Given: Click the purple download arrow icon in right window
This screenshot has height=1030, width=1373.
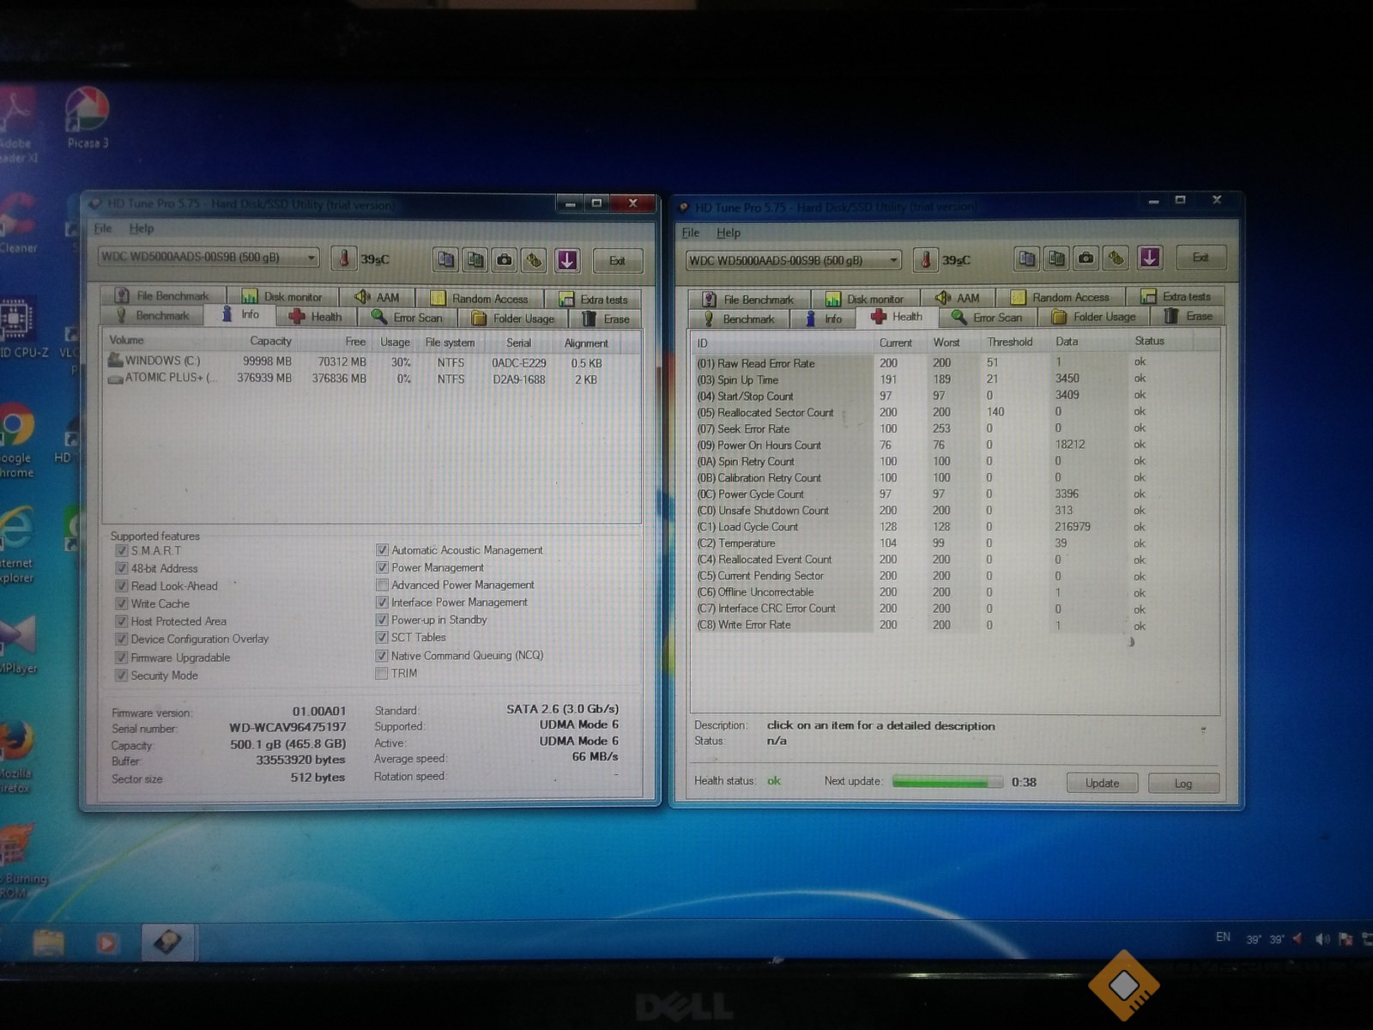Looking at the screenshot, I should (x=1150, y=257).
